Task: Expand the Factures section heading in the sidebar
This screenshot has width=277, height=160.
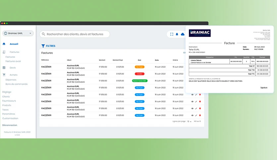Action: (15, 52)
